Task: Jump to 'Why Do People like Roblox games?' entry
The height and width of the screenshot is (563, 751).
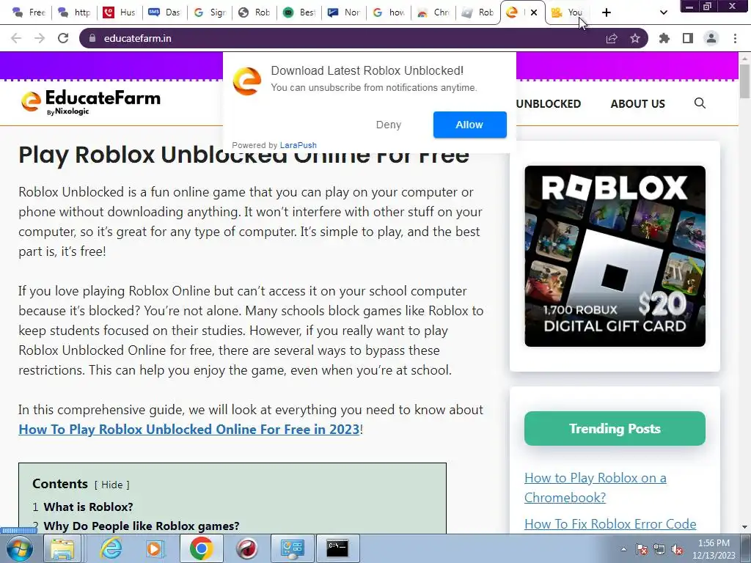Action: (142, 526)
